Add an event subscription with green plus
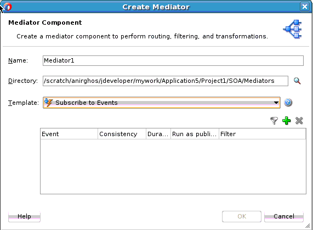Viewport: 313px width, 230px height. pyautogui.click(x=287, y=121)
